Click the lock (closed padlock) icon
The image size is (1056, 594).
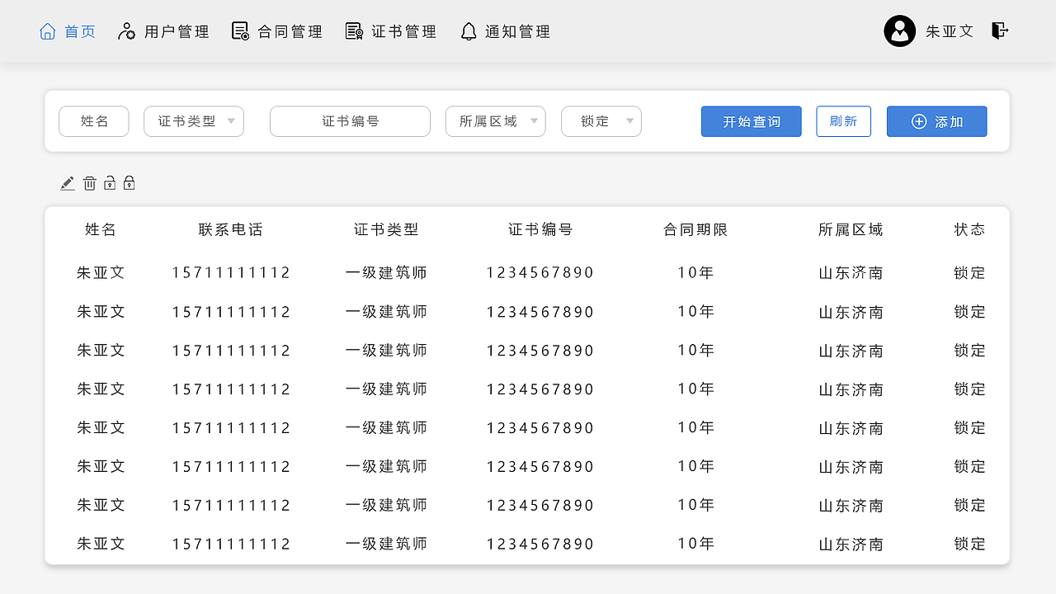tap(129, 182)
